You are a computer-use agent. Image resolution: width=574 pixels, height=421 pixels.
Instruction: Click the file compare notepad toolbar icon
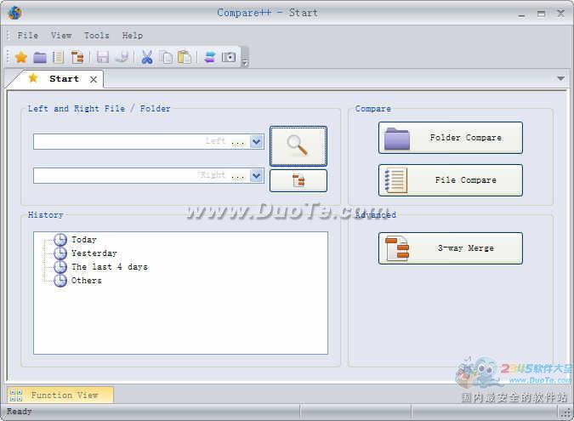click(x=58, y=57)
